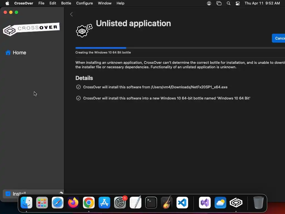
Task: Click the 'Details' section heading
Action: [84, 78]
